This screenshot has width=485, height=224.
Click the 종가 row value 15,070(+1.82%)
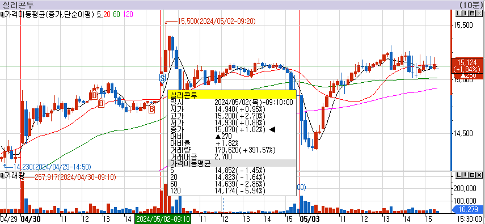pos(240,129)
